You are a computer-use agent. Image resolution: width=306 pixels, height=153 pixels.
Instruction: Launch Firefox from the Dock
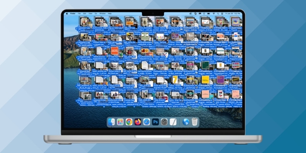(138, 122)
